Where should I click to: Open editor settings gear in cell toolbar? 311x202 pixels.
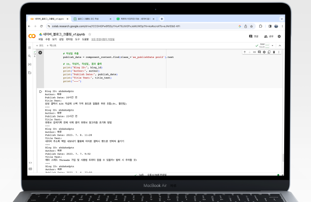tap(264, 52)
